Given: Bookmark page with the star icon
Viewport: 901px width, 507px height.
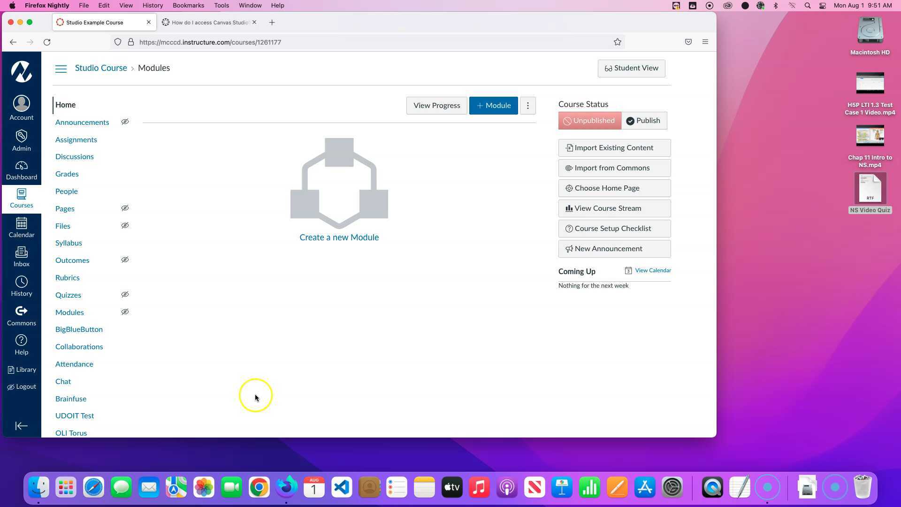Looking at the screenshot, I should coord(618,42).
